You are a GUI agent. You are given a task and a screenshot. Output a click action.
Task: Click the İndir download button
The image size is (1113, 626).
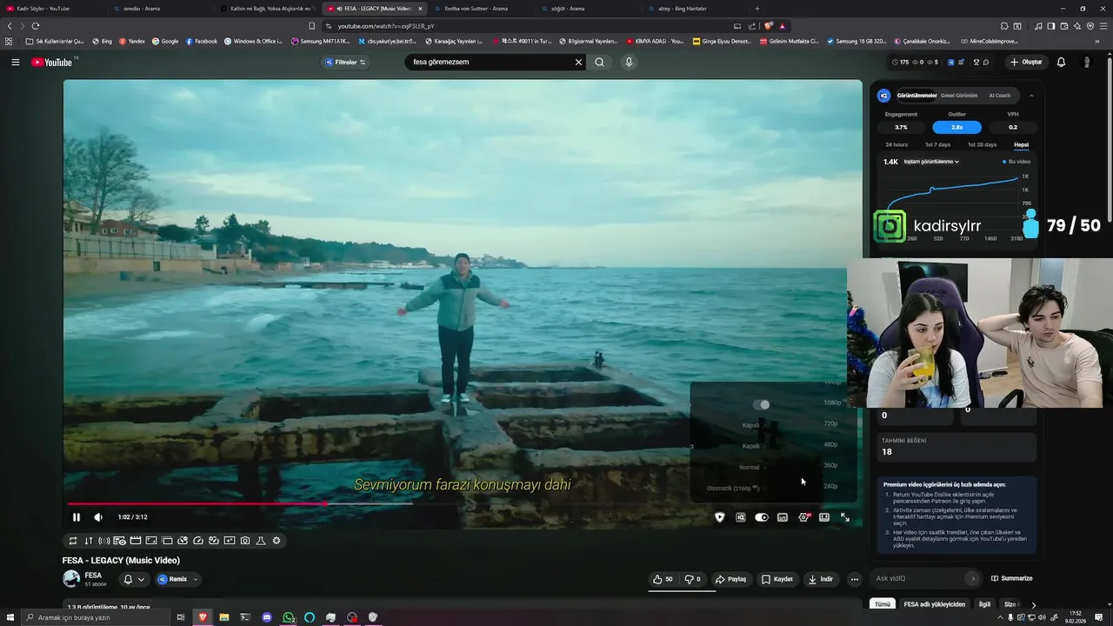pyautogui.click(x=821, y=579)
